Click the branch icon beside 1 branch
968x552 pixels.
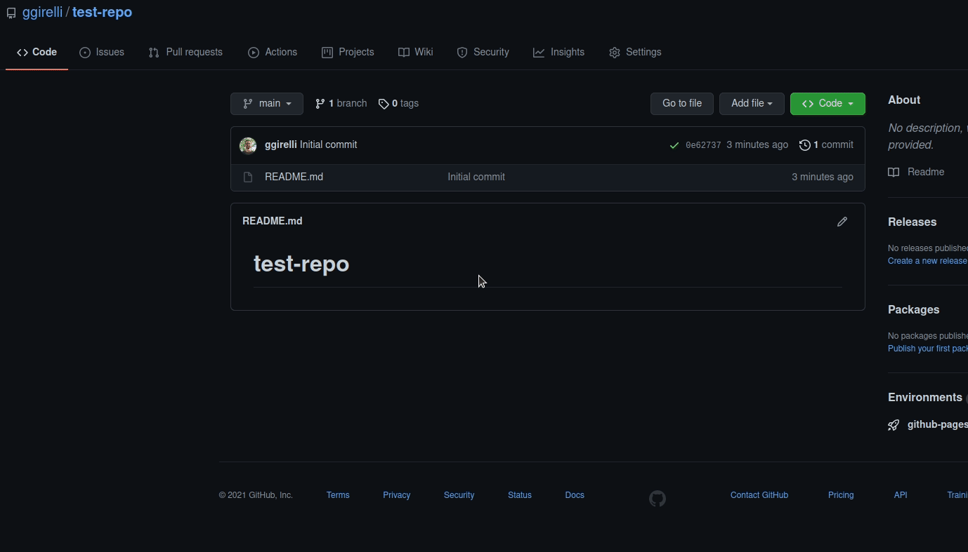320,104
